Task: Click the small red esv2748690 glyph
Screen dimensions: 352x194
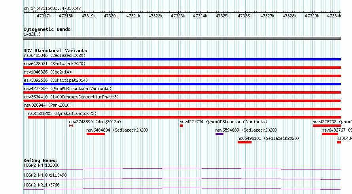Action: (71, 126)
